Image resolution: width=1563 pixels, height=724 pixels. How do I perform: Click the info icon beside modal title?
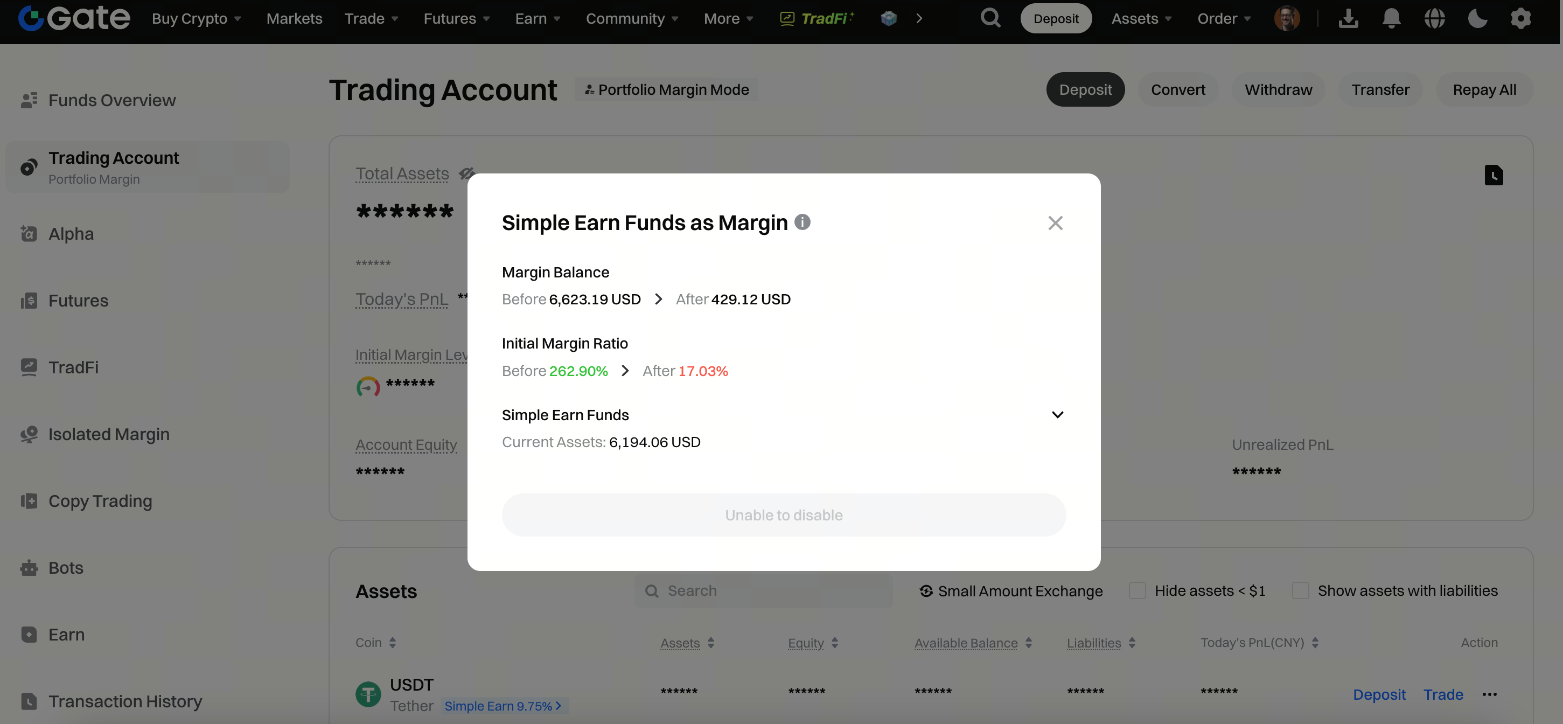point(802,222)
